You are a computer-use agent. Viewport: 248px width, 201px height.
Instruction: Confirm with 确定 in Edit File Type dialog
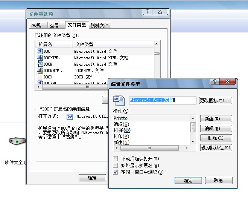[188, 180]
